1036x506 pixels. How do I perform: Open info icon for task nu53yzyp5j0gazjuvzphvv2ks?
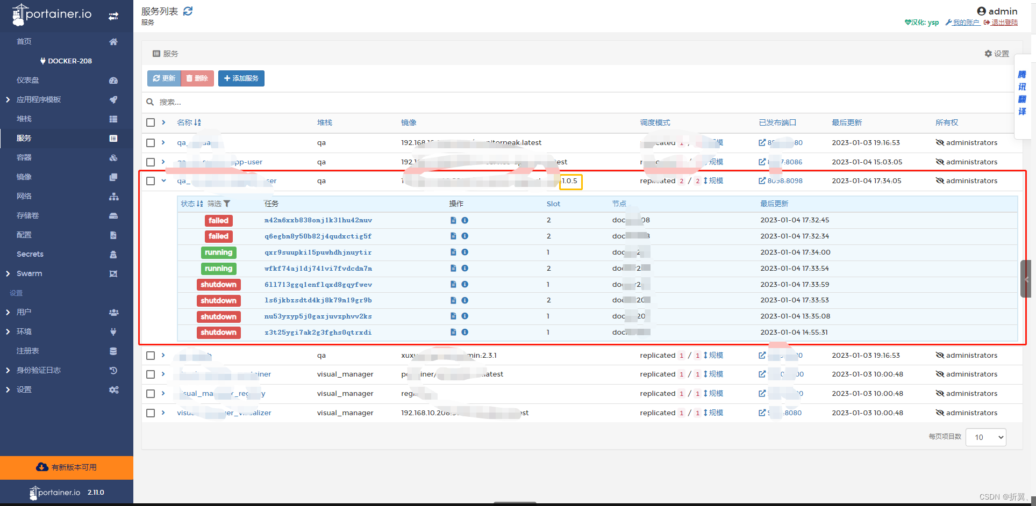click(x=465, y=316)
